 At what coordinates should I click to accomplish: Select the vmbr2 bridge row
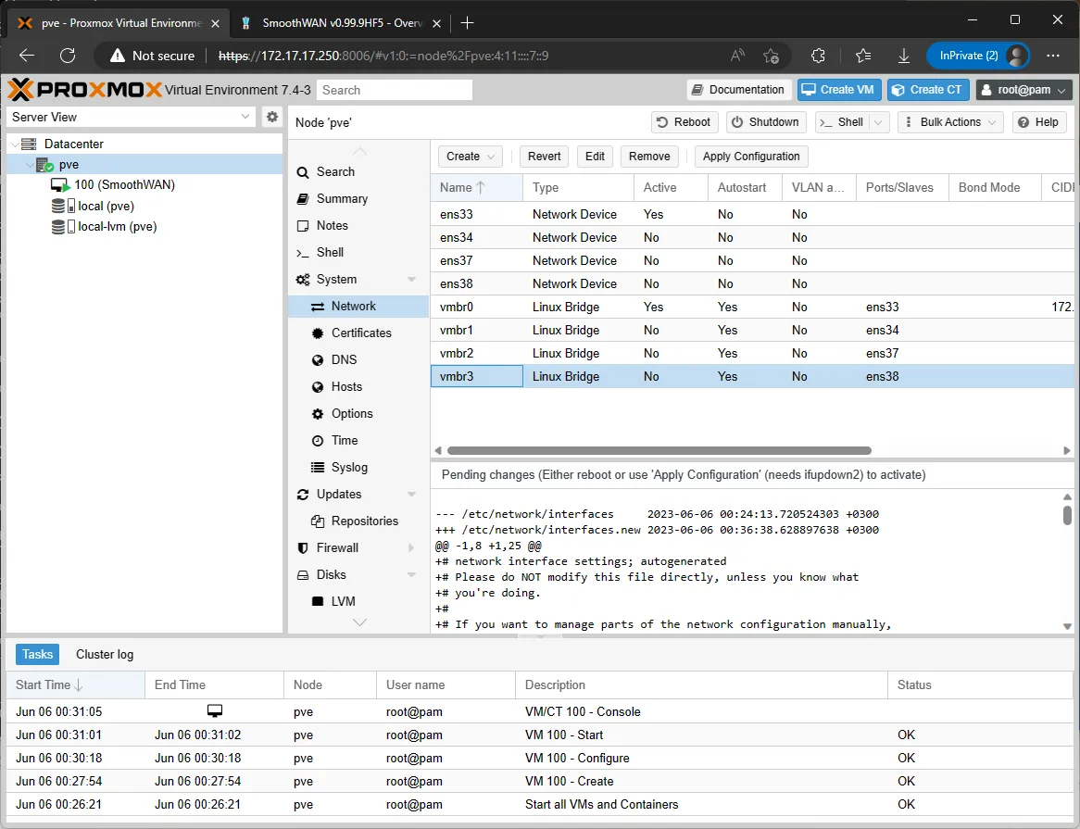754,353
